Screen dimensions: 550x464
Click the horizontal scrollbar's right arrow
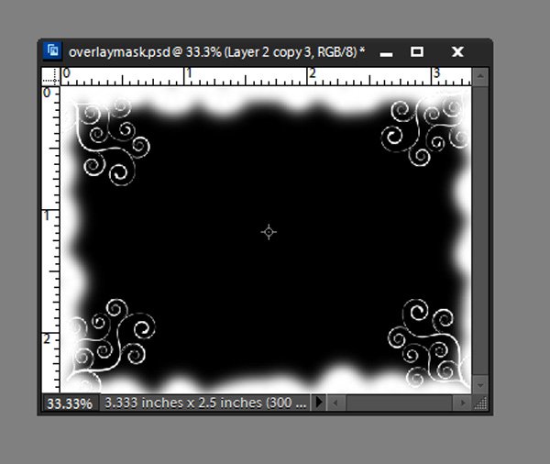pos(463,403)
